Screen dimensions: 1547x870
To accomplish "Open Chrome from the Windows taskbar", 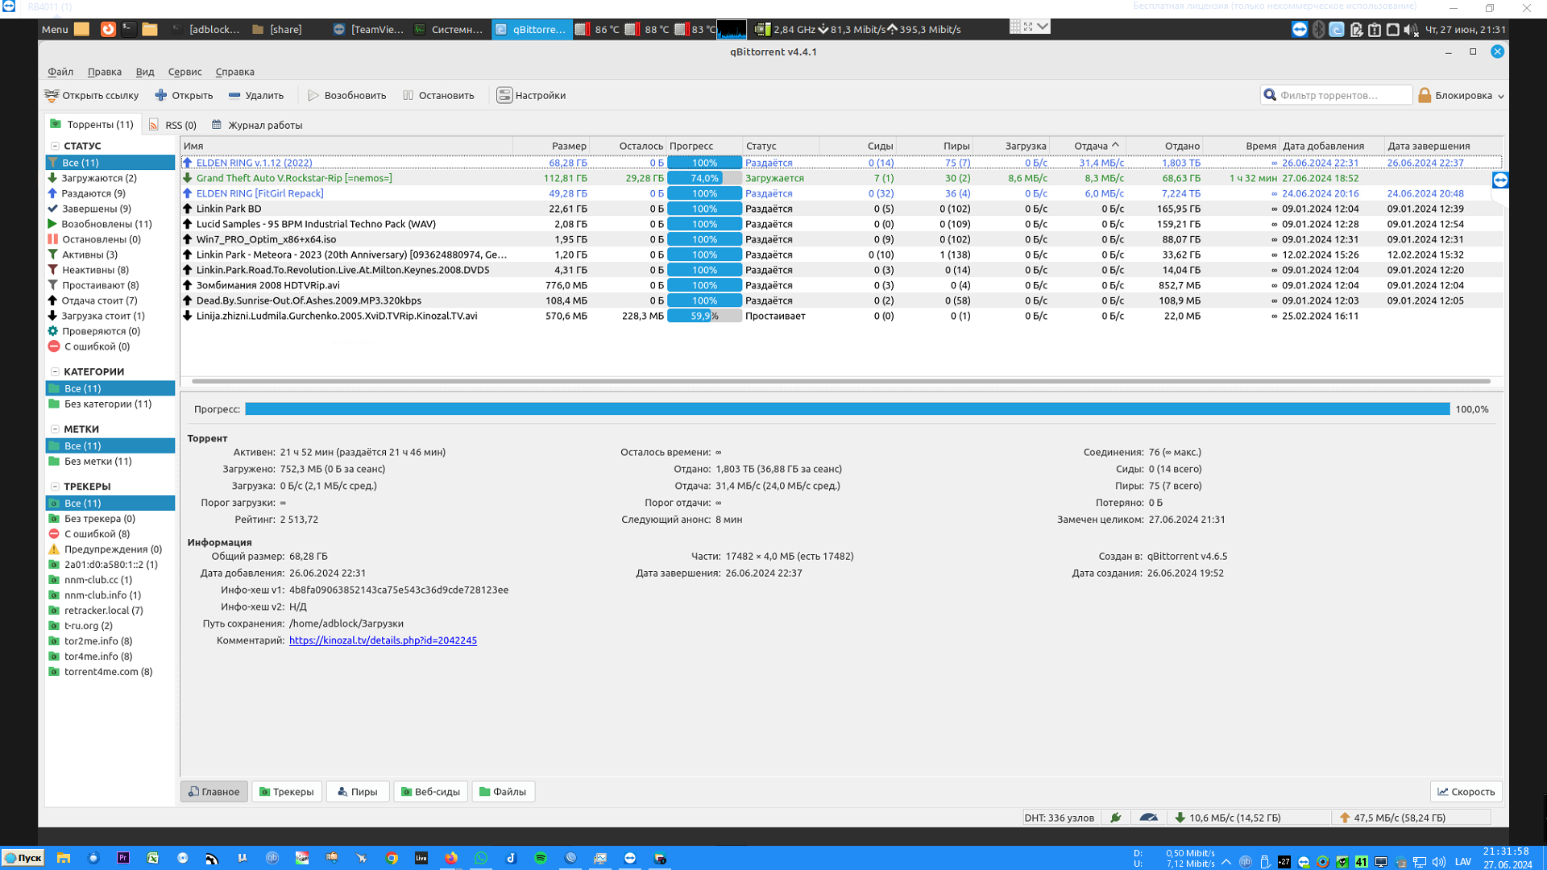I will pos(392,858).
